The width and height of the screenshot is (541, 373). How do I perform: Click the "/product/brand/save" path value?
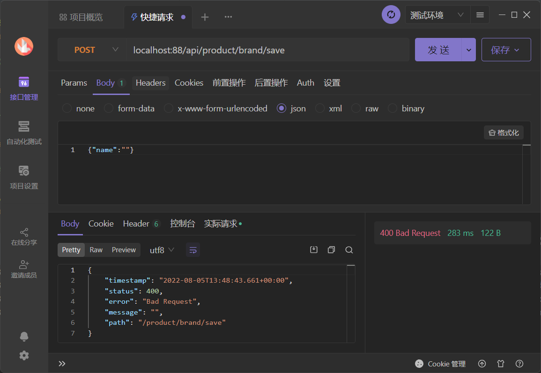[x=182, y=322]
